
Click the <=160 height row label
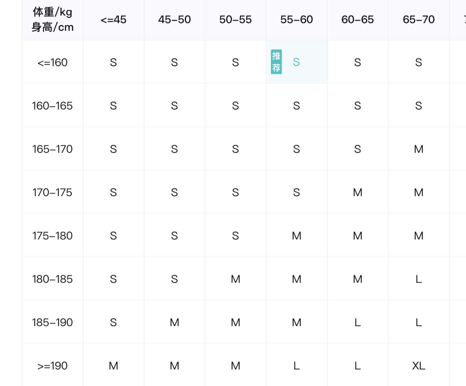(52, 62)
